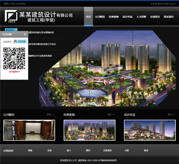Image resolution: width=179 pixels, height=164 pixels.
Task: Click the QR code image
Action: click(14, 58)
